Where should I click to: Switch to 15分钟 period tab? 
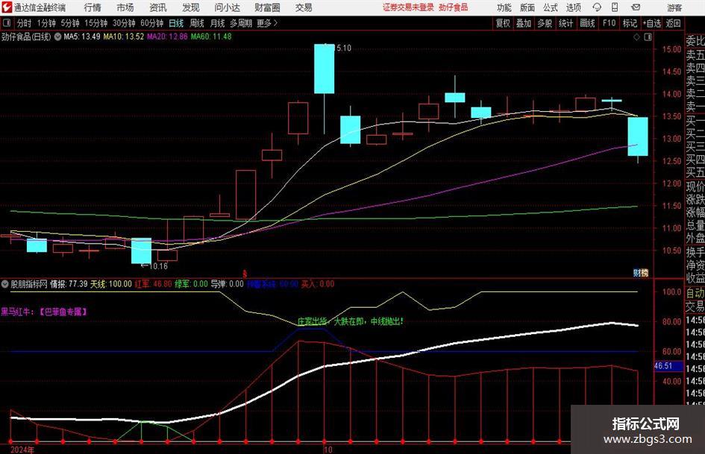96,23
